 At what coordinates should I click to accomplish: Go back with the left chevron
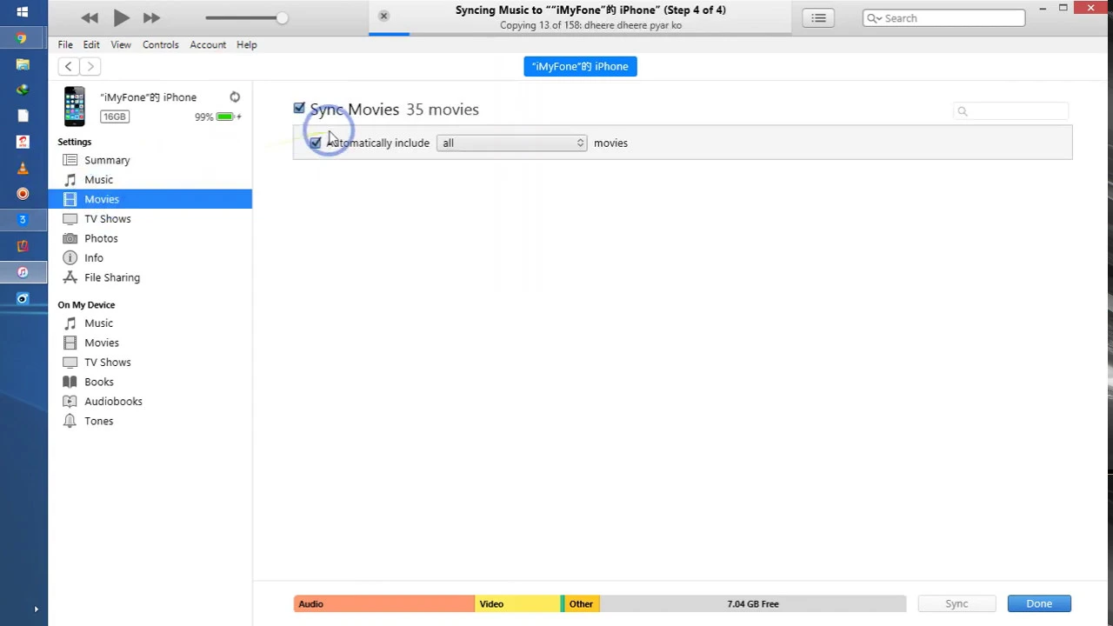pos(68,66)
